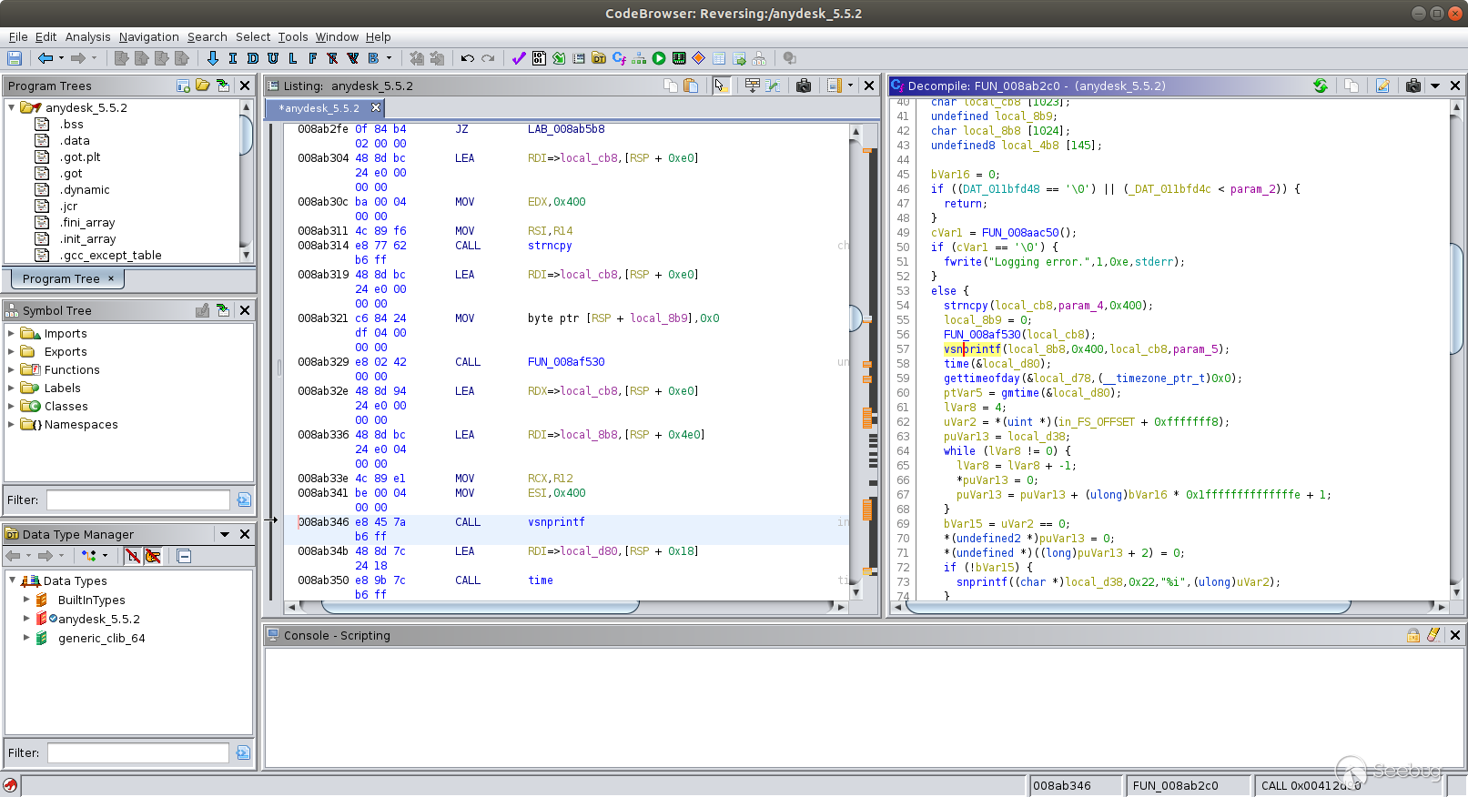This screenshot has height=797, width=1468.
Task: Save the program with the floppy disk icon
Action: pyautogui.click(x=15, y=58)
